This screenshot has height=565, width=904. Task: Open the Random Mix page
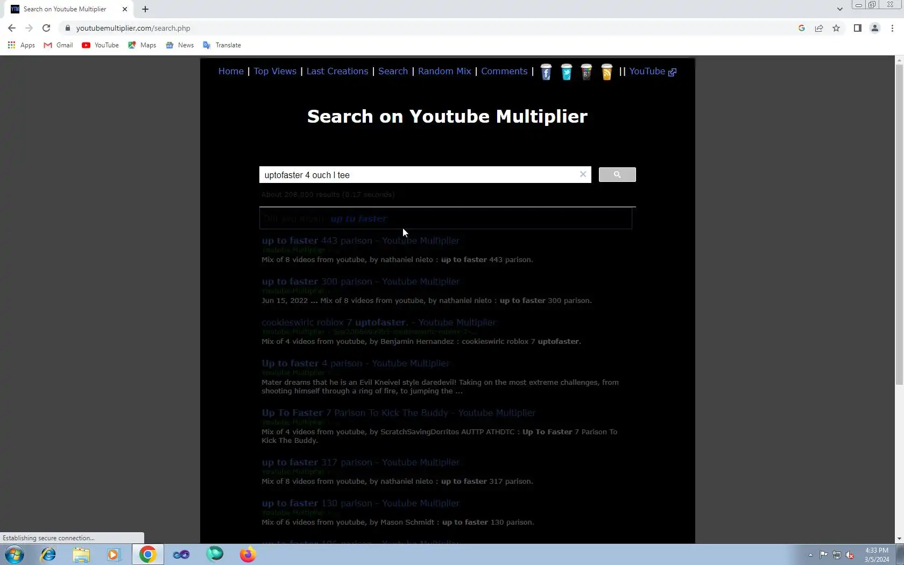tap(444, 71)
